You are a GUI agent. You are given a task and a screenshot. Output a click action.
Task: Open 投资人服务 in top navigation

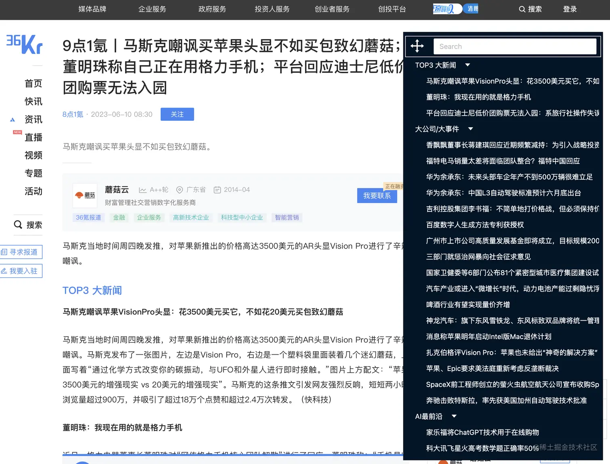272,9
